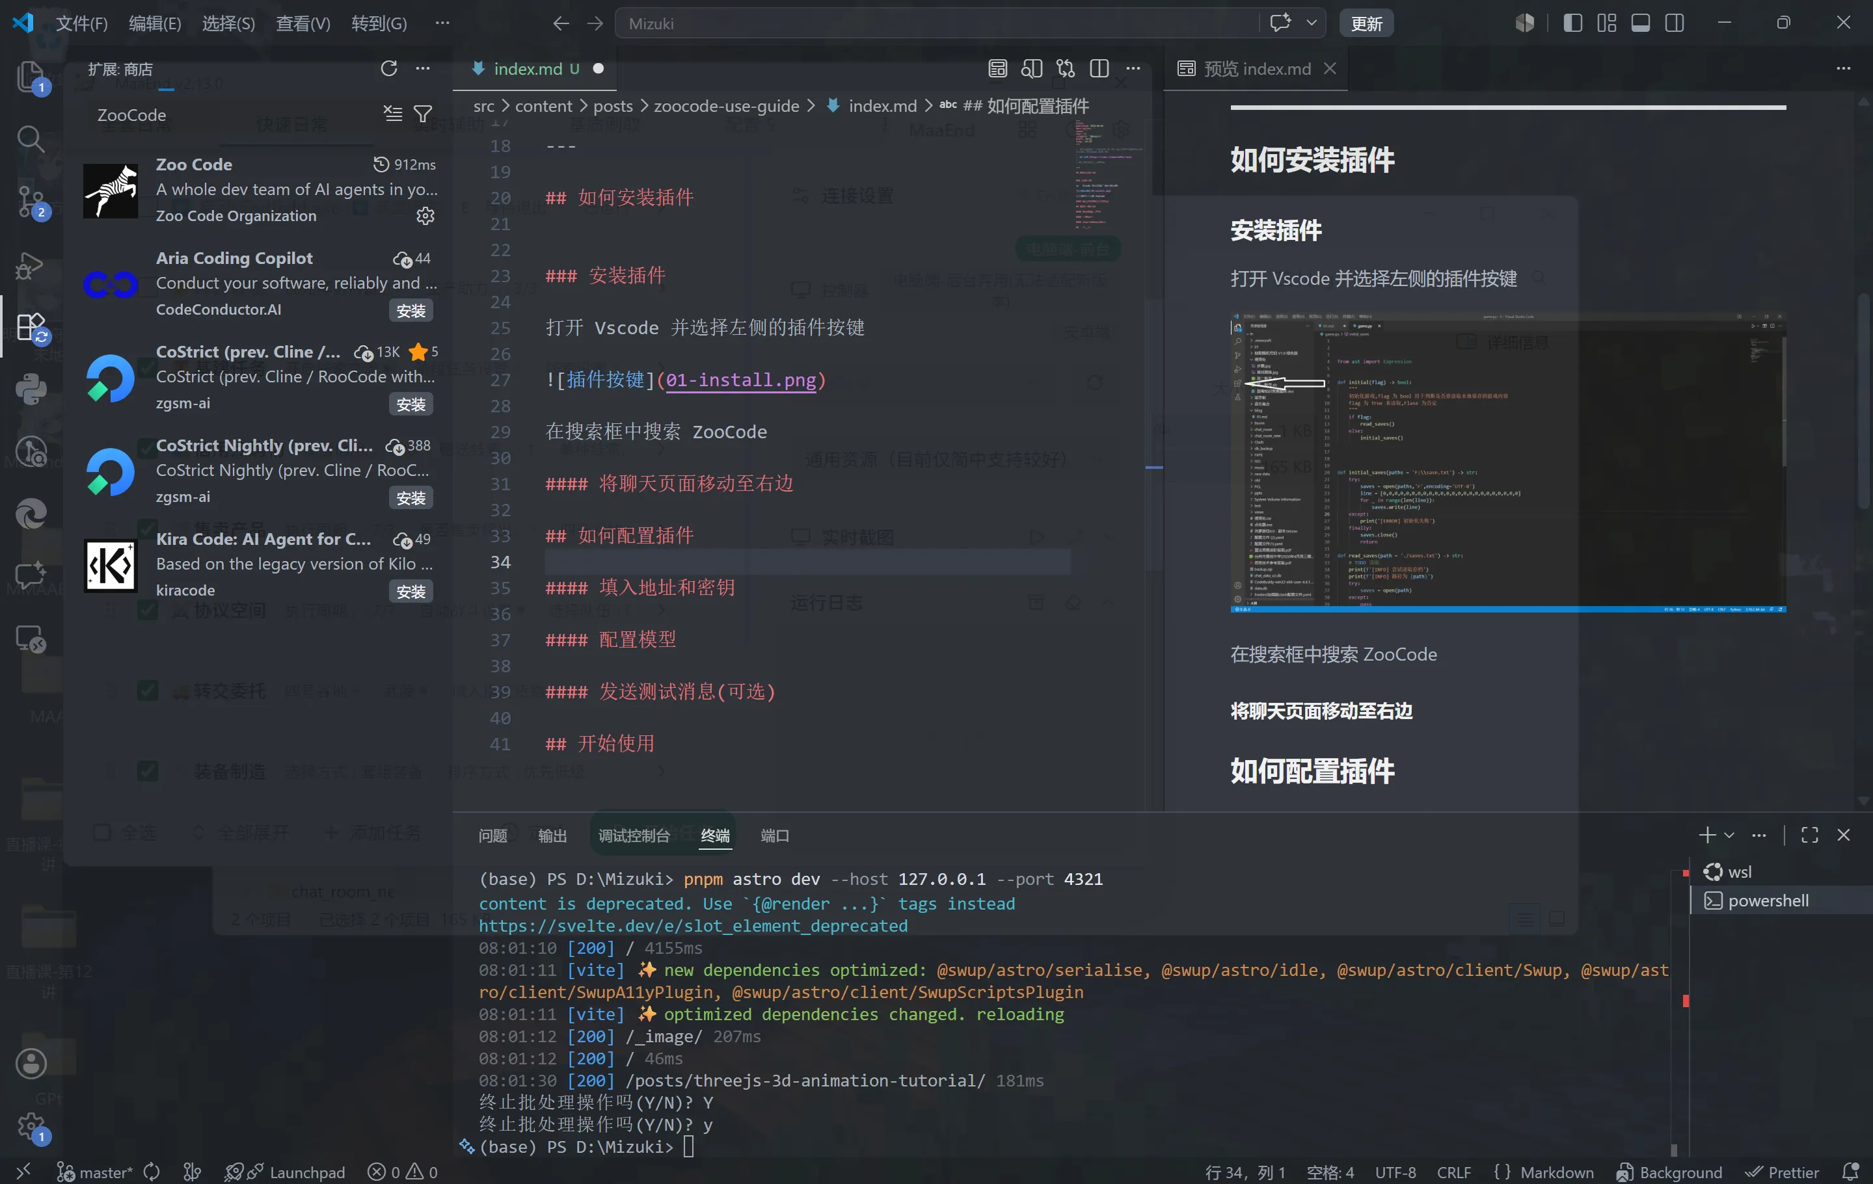Open the remote window indicator in the status bar
The width and height of the screenshot is (1873, 1184).
coord(23,1172)
